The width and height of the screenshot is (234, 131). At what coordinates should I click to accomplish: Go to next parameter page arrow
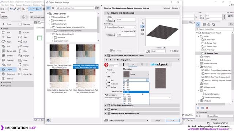110,60
